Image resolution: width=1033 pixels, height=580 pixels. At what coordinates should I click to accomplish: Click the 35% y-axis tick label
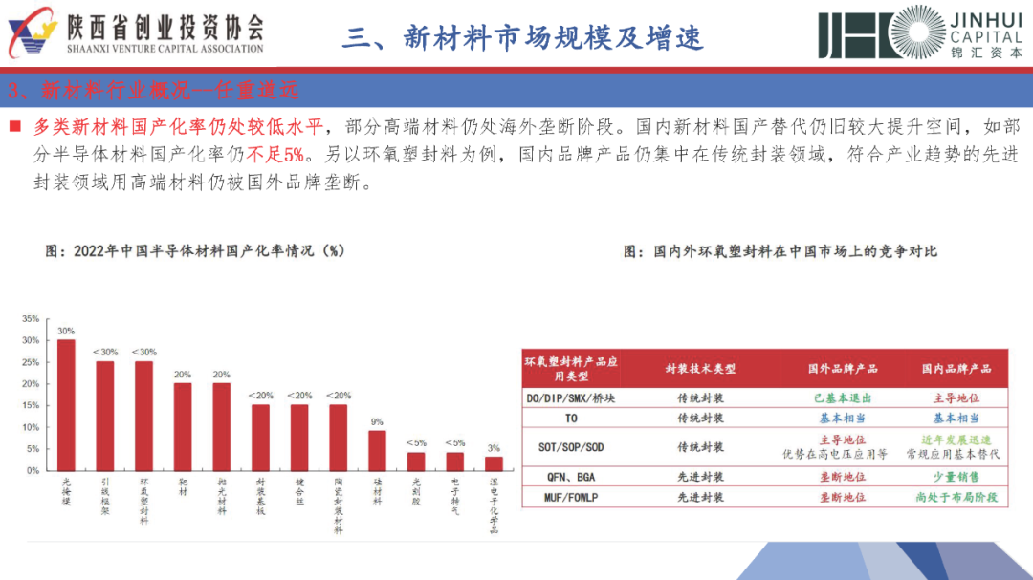(31, 318)
